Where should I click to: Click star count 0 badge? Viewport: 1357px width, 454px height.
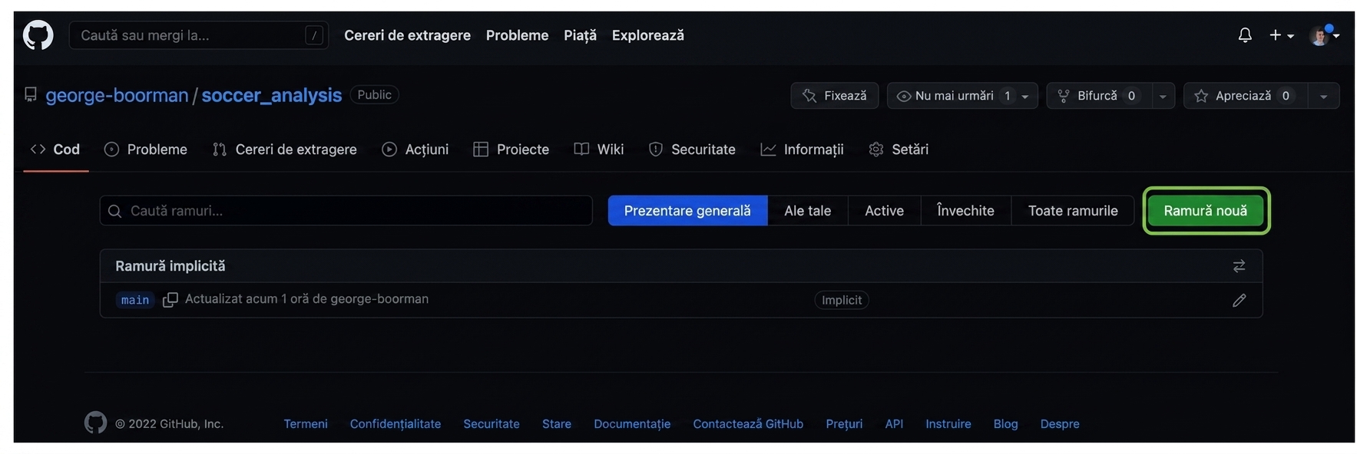tap(1286, 96)
